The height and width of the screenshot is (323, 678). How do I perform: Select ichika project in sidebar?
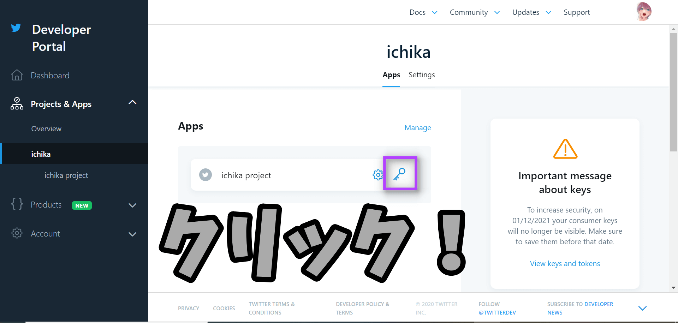[x=66, y=175]
